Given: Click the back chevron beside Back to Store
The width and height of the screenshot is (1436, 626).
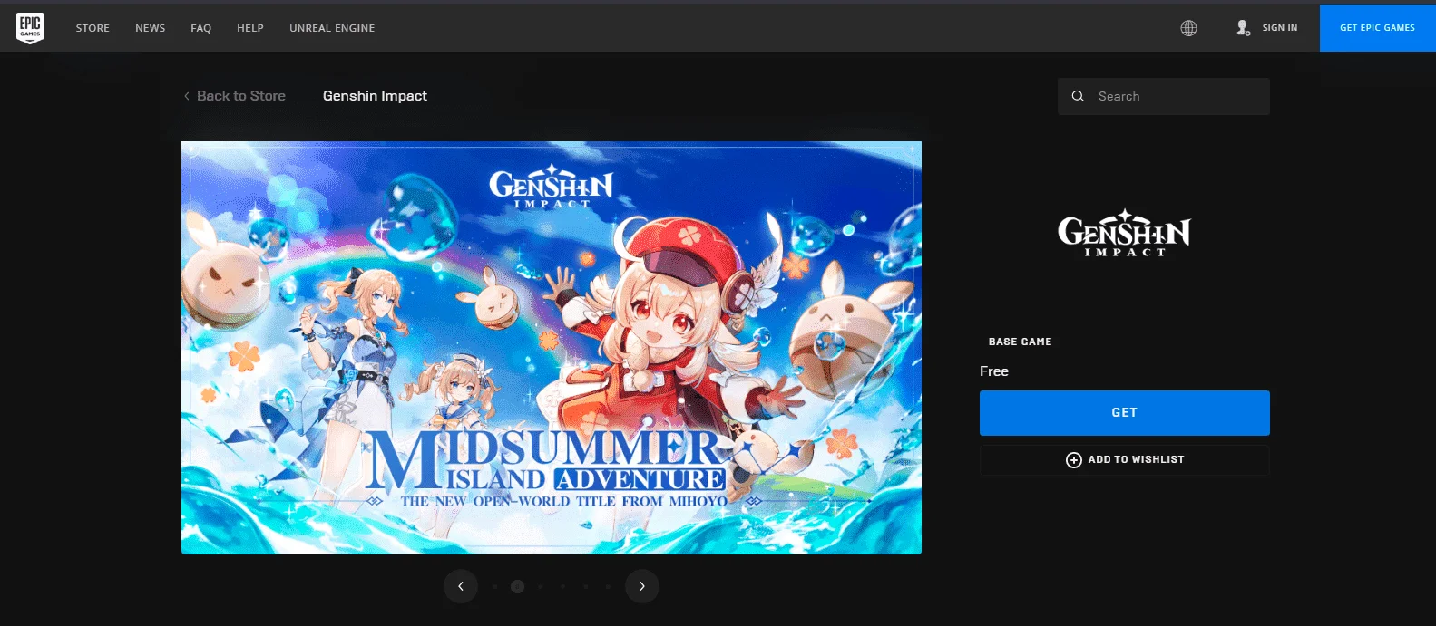Looking at the screenshot, I should tap(187, 96).
